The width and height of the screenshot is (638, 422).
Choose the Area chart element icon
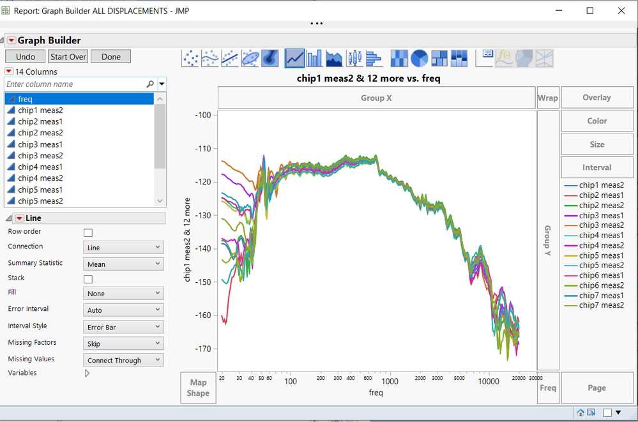(334, 59)
